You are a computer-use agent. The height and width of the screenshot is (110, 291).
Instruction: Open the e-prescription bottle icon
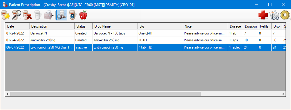coord(73,15)
